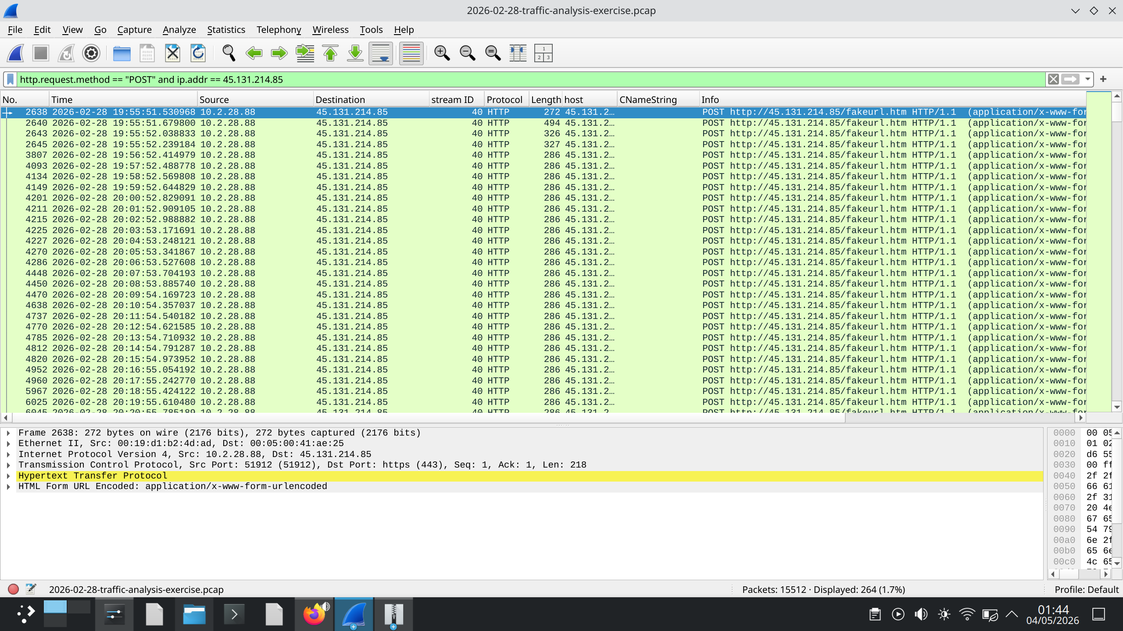Open the View menu
Image resolution: width=1123 pixels, height=631 pixels.
click(x=72, y=30)
